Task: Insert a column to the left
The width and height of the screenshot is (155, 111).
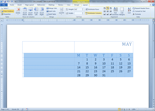Action: coord(36,11)
